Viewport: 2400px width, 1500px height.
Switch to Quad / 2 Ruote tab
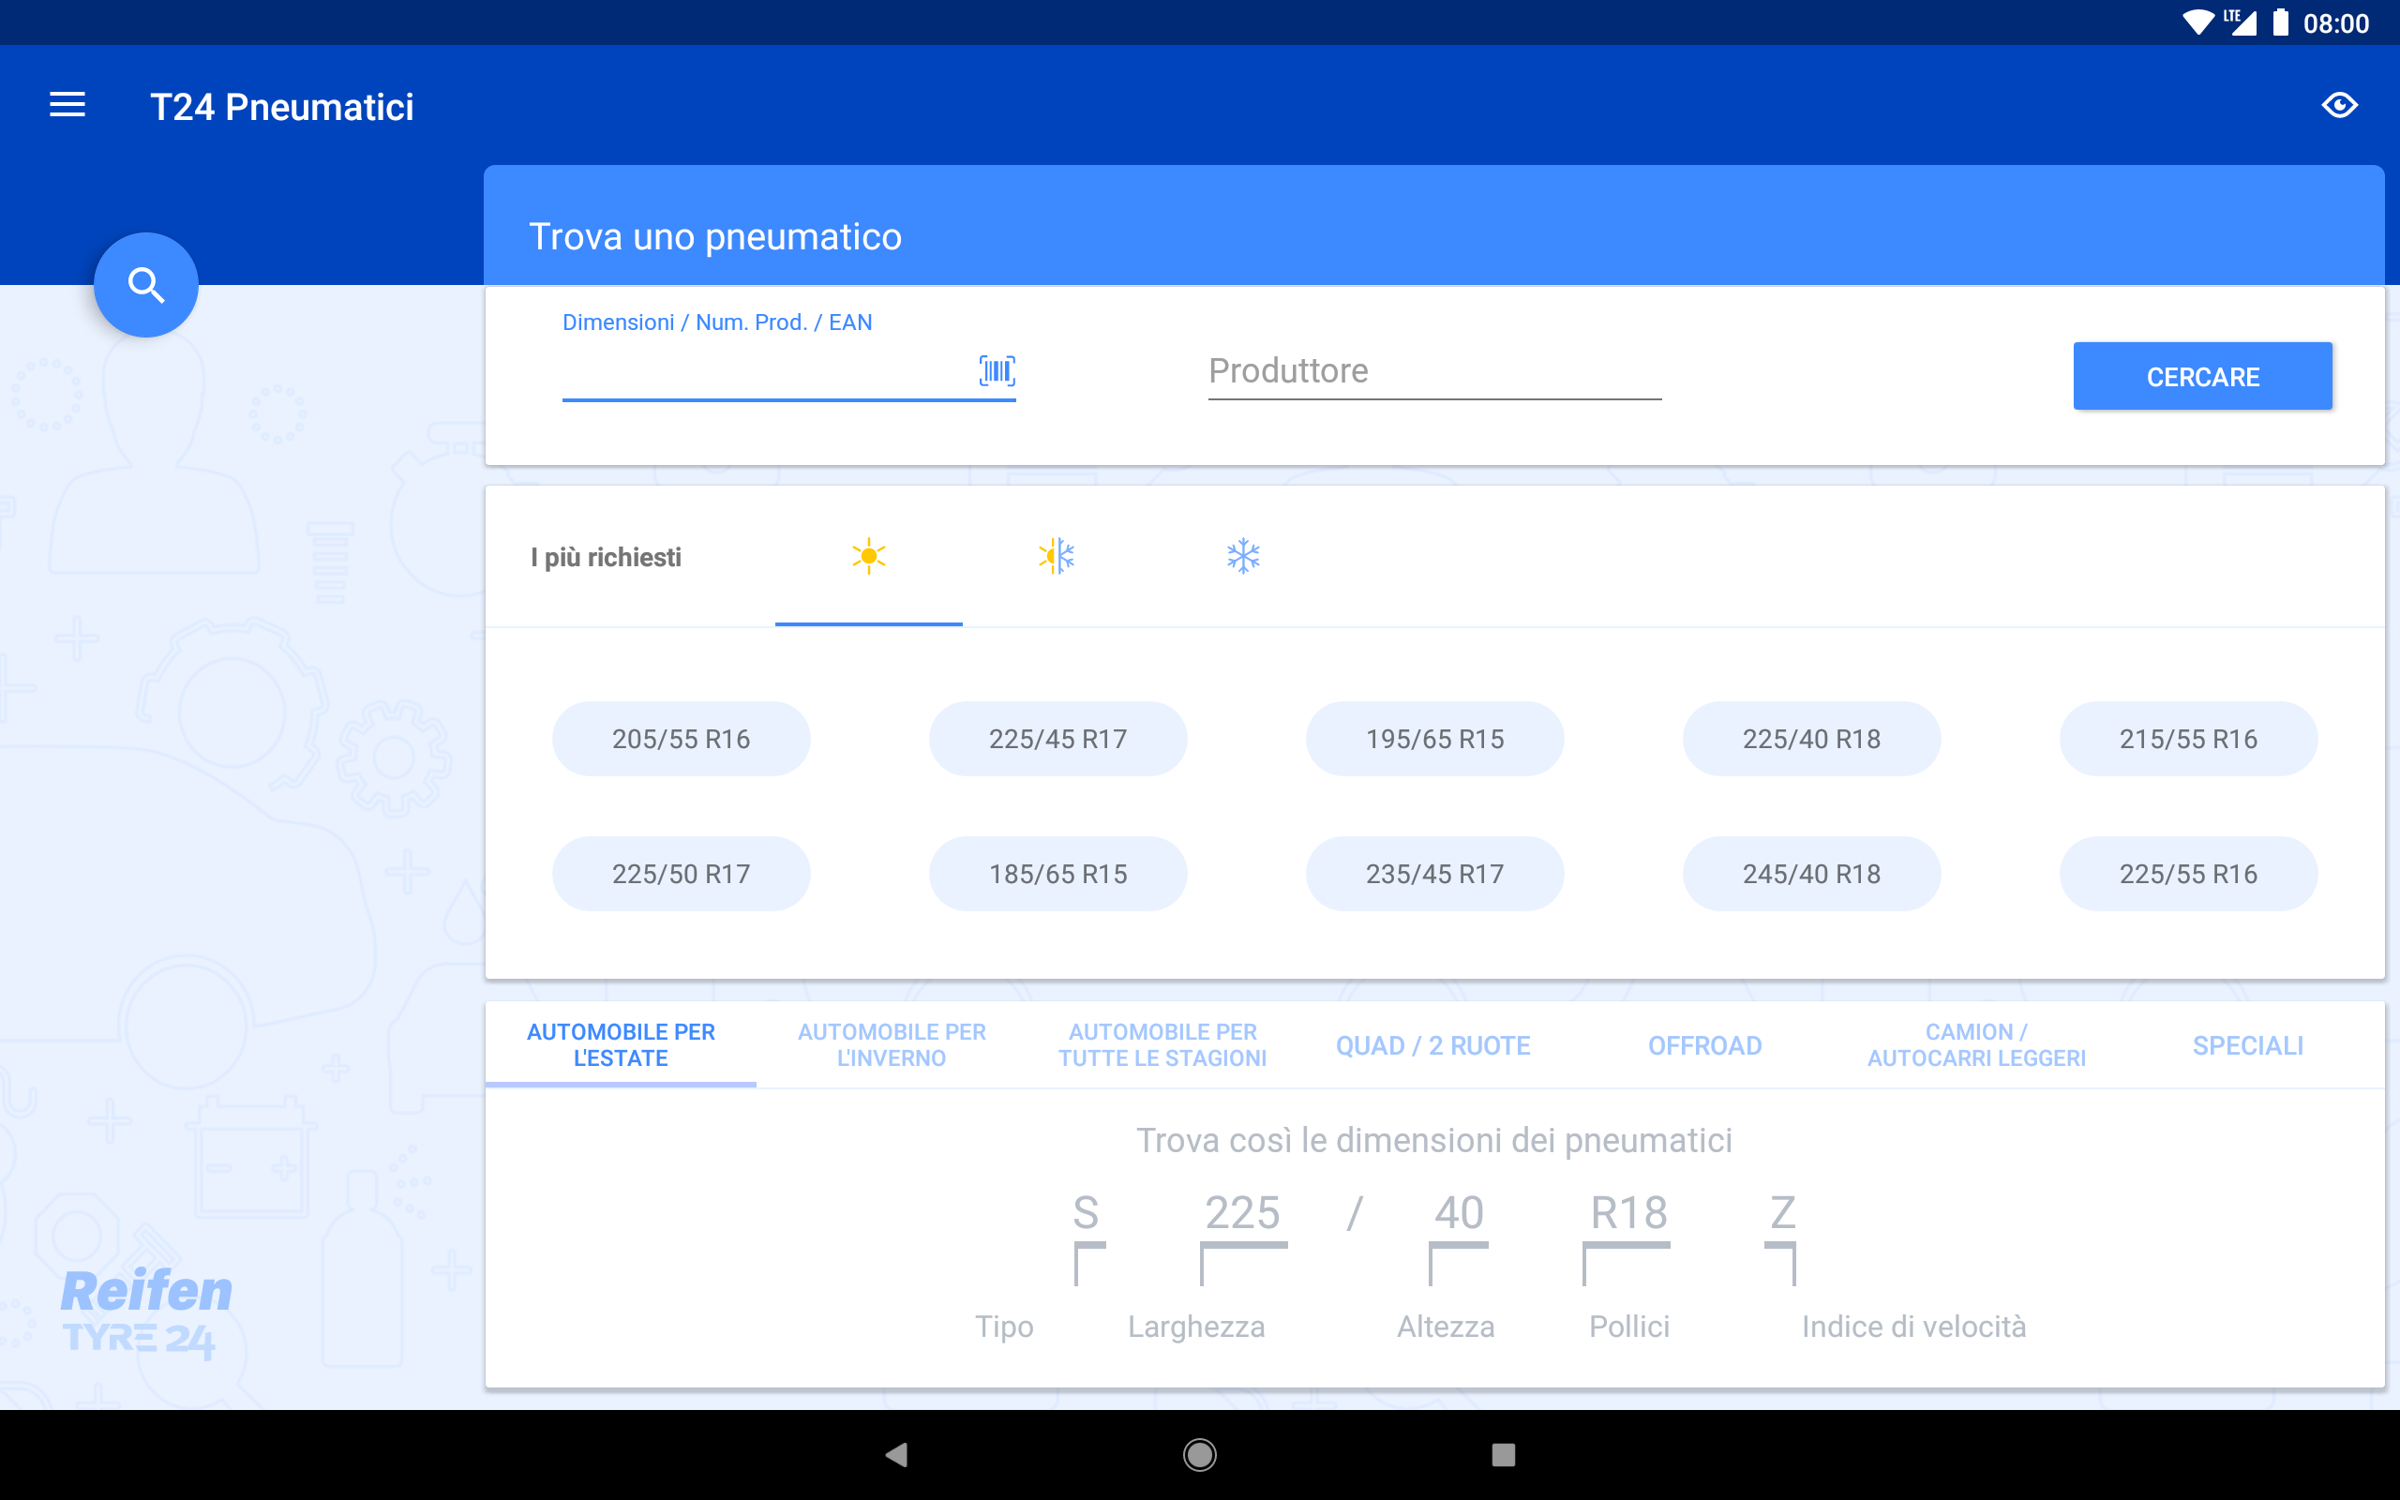pos(1433,1045)
